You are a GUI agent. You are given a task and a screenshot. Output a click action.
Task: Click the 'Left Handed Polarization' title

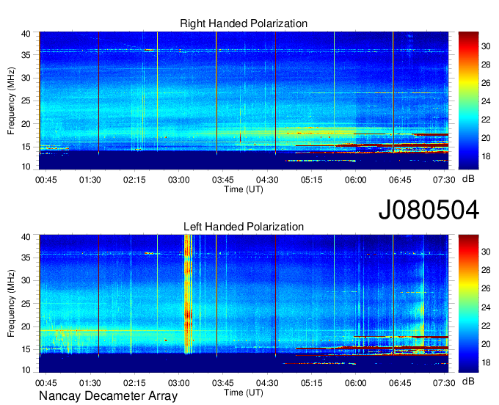pyautogui.click(x=244, y=227)
